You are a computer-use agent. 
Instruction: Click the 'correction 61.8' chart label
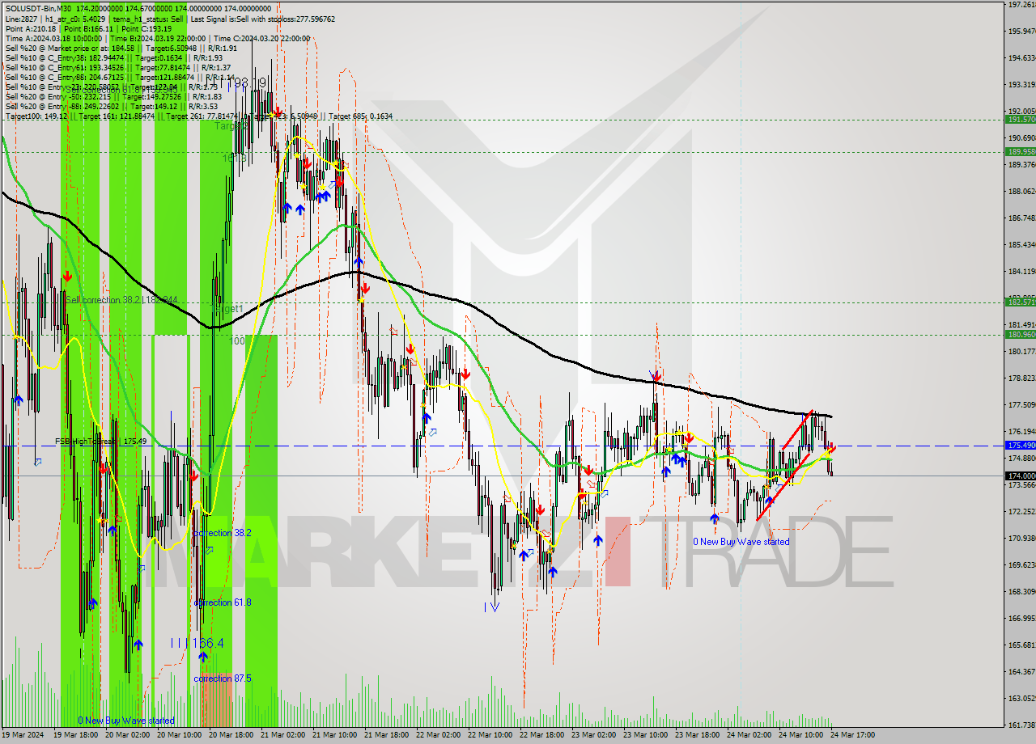point(223,602)
